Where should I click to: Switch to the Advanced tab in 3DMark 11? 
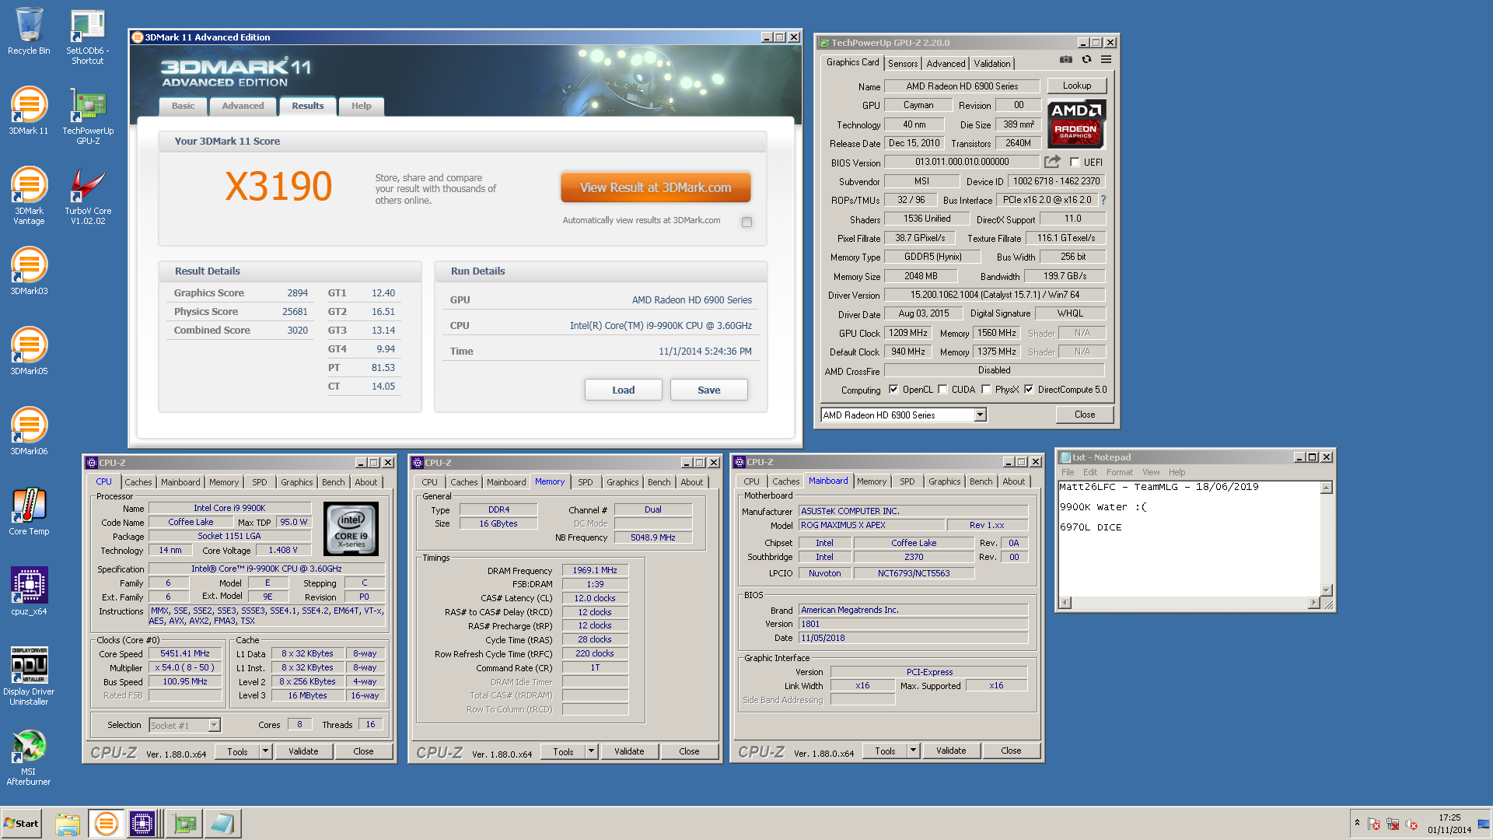243,106
